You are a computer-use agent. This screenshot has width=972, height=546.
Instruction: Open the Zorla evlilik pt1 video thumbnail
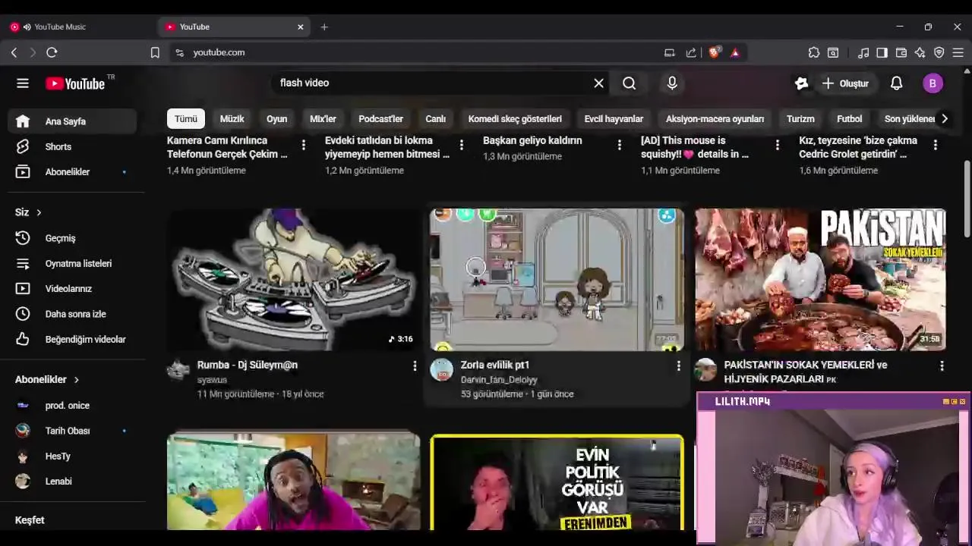coord(557,279)
